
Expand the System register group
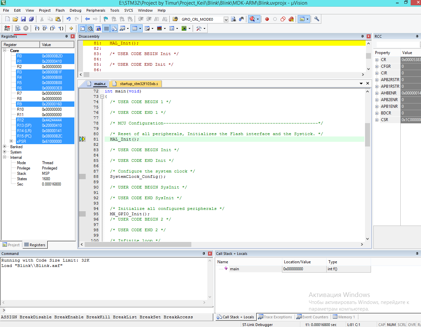[5, 152]
